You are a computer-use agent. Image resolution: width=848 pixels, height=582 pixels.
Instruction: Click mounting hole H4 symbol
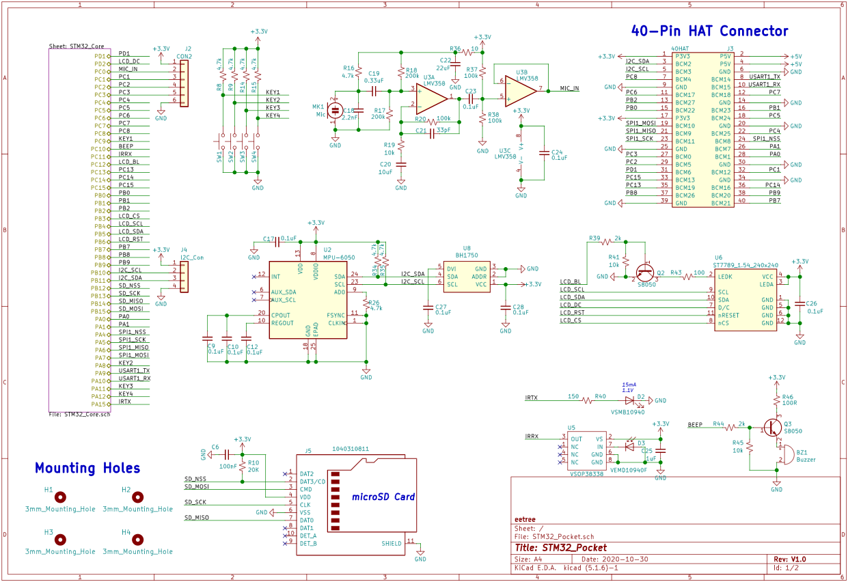137,540
